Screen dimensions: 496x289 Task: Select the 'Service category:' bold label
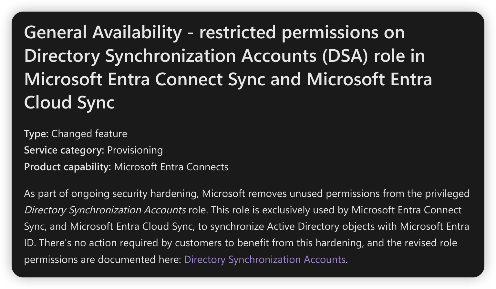click(x=64, y=150)
